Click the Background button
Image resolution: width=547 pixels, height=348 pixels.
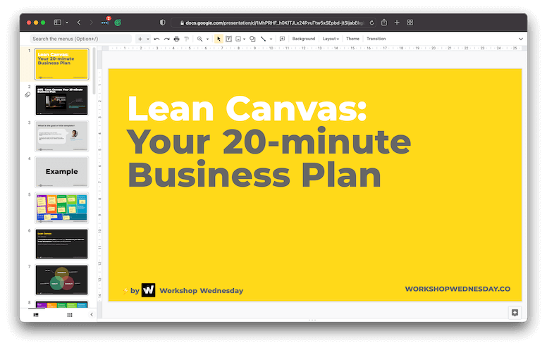click(x=303, y=39)
